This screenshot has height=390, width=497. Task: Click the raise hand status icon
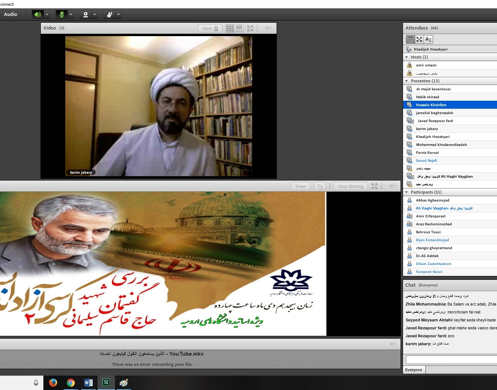click(109, 14)
